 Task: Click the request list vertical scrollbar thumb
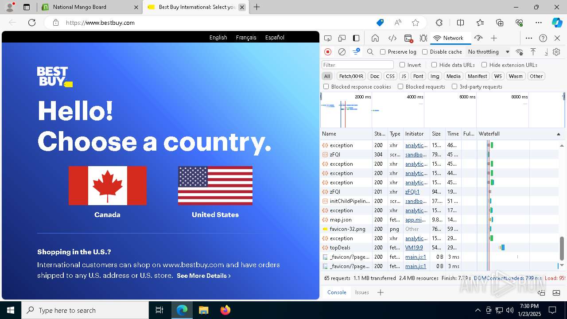(562, 249)
